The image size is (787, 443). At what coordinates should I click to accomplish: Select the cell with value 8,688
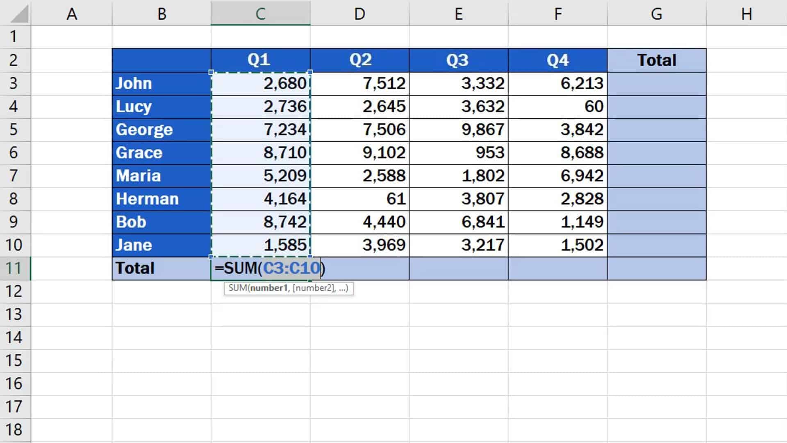(557, 153)
